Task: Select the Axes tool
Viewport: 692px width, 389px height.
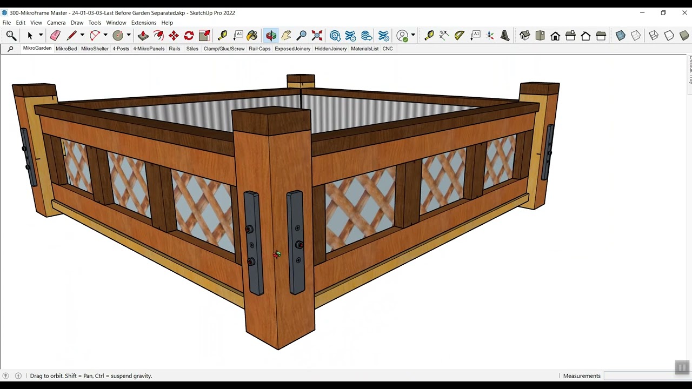Action: (x=490, y=36)
